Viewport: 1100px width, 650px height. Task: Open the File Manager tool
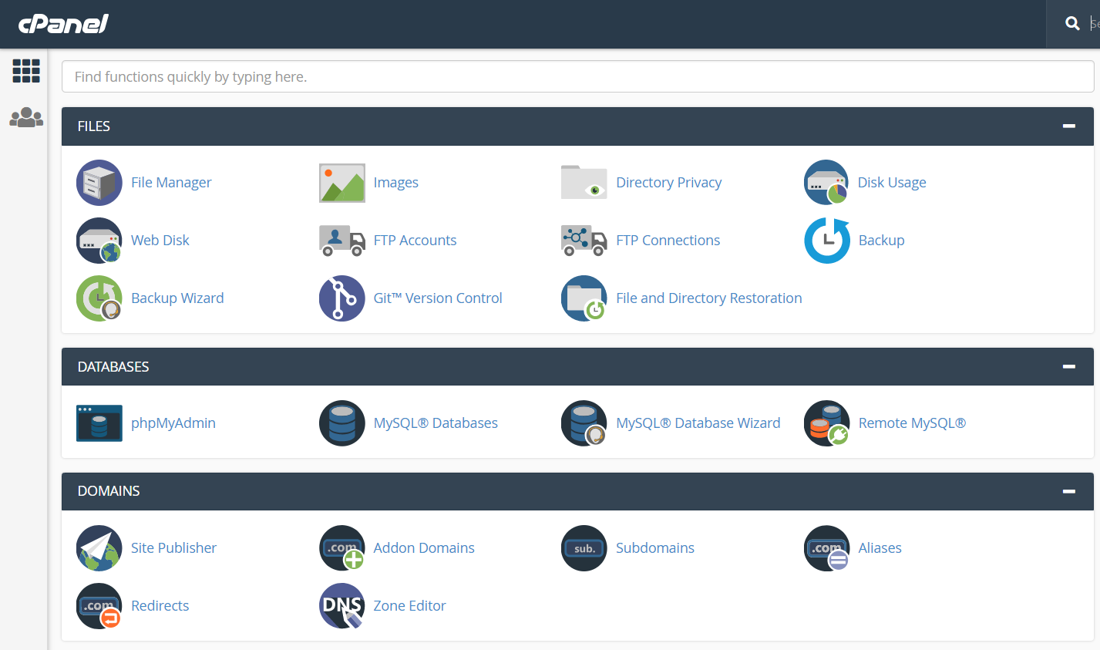[x=171, y=182]
